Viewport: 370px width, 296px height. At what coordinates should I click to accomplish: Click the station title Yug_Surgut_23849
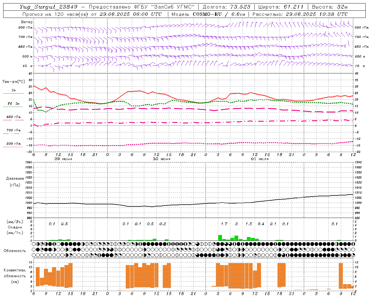coord(49,7)
